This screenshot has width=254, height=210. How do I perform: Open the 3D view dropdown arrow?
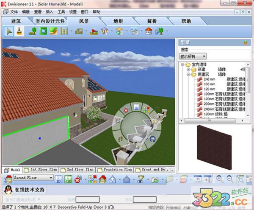click(85, 179)
